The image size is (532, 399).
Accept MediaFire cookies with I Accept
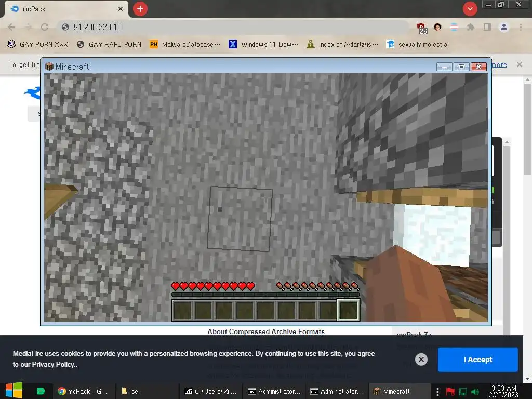coord(478,360)
